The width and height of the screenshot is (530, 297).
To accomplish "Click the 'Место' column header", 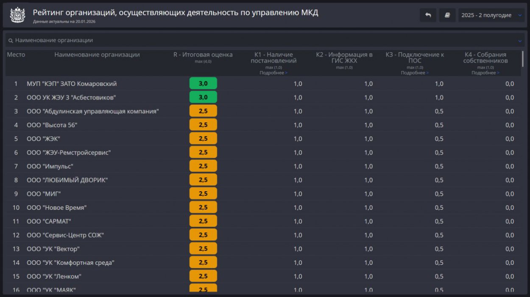I will pyautogui.click(x=16, y=55).
